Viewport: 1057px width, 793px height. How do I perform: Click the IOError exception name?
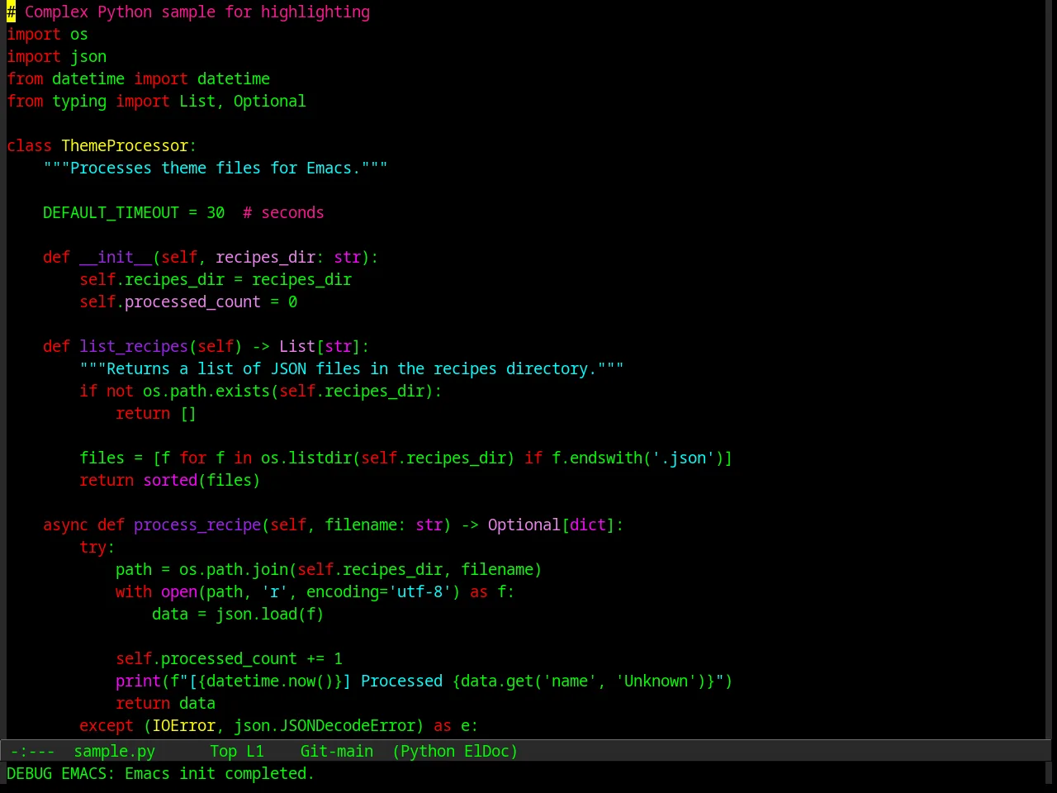click(x=183, y=725)
